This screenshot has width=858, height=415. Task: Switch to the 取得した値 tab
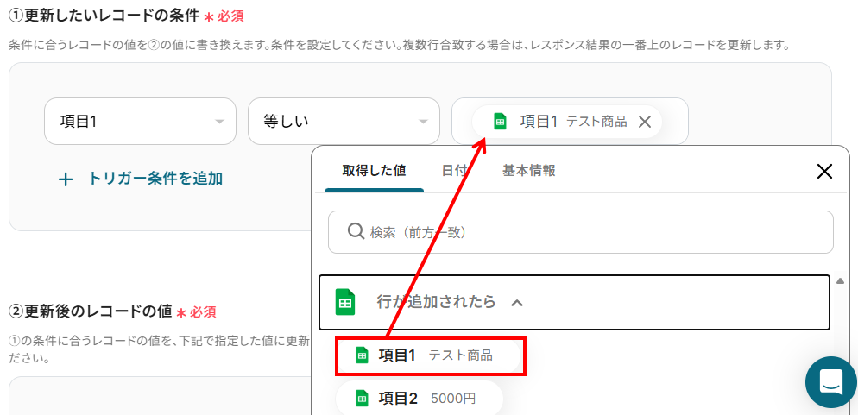[x=375, y=171]
